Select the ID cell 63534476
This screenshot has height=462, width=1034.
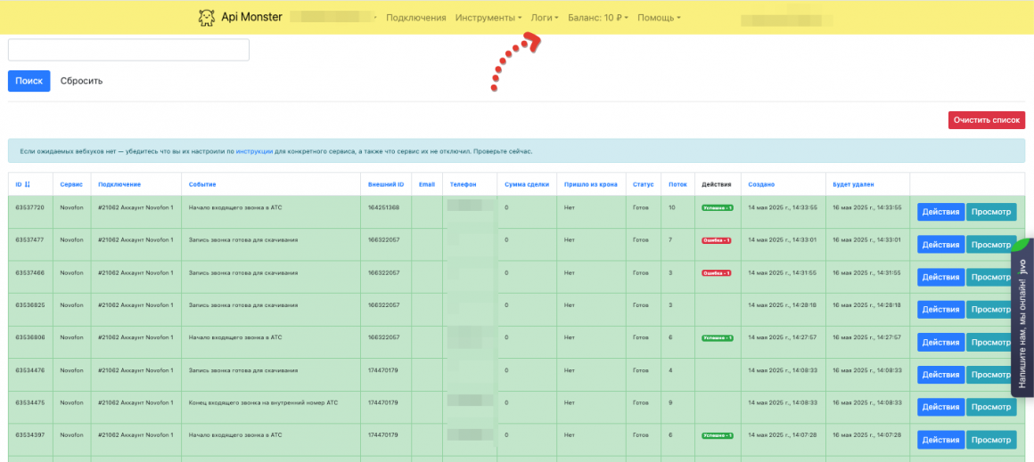[x=29, y=370]
